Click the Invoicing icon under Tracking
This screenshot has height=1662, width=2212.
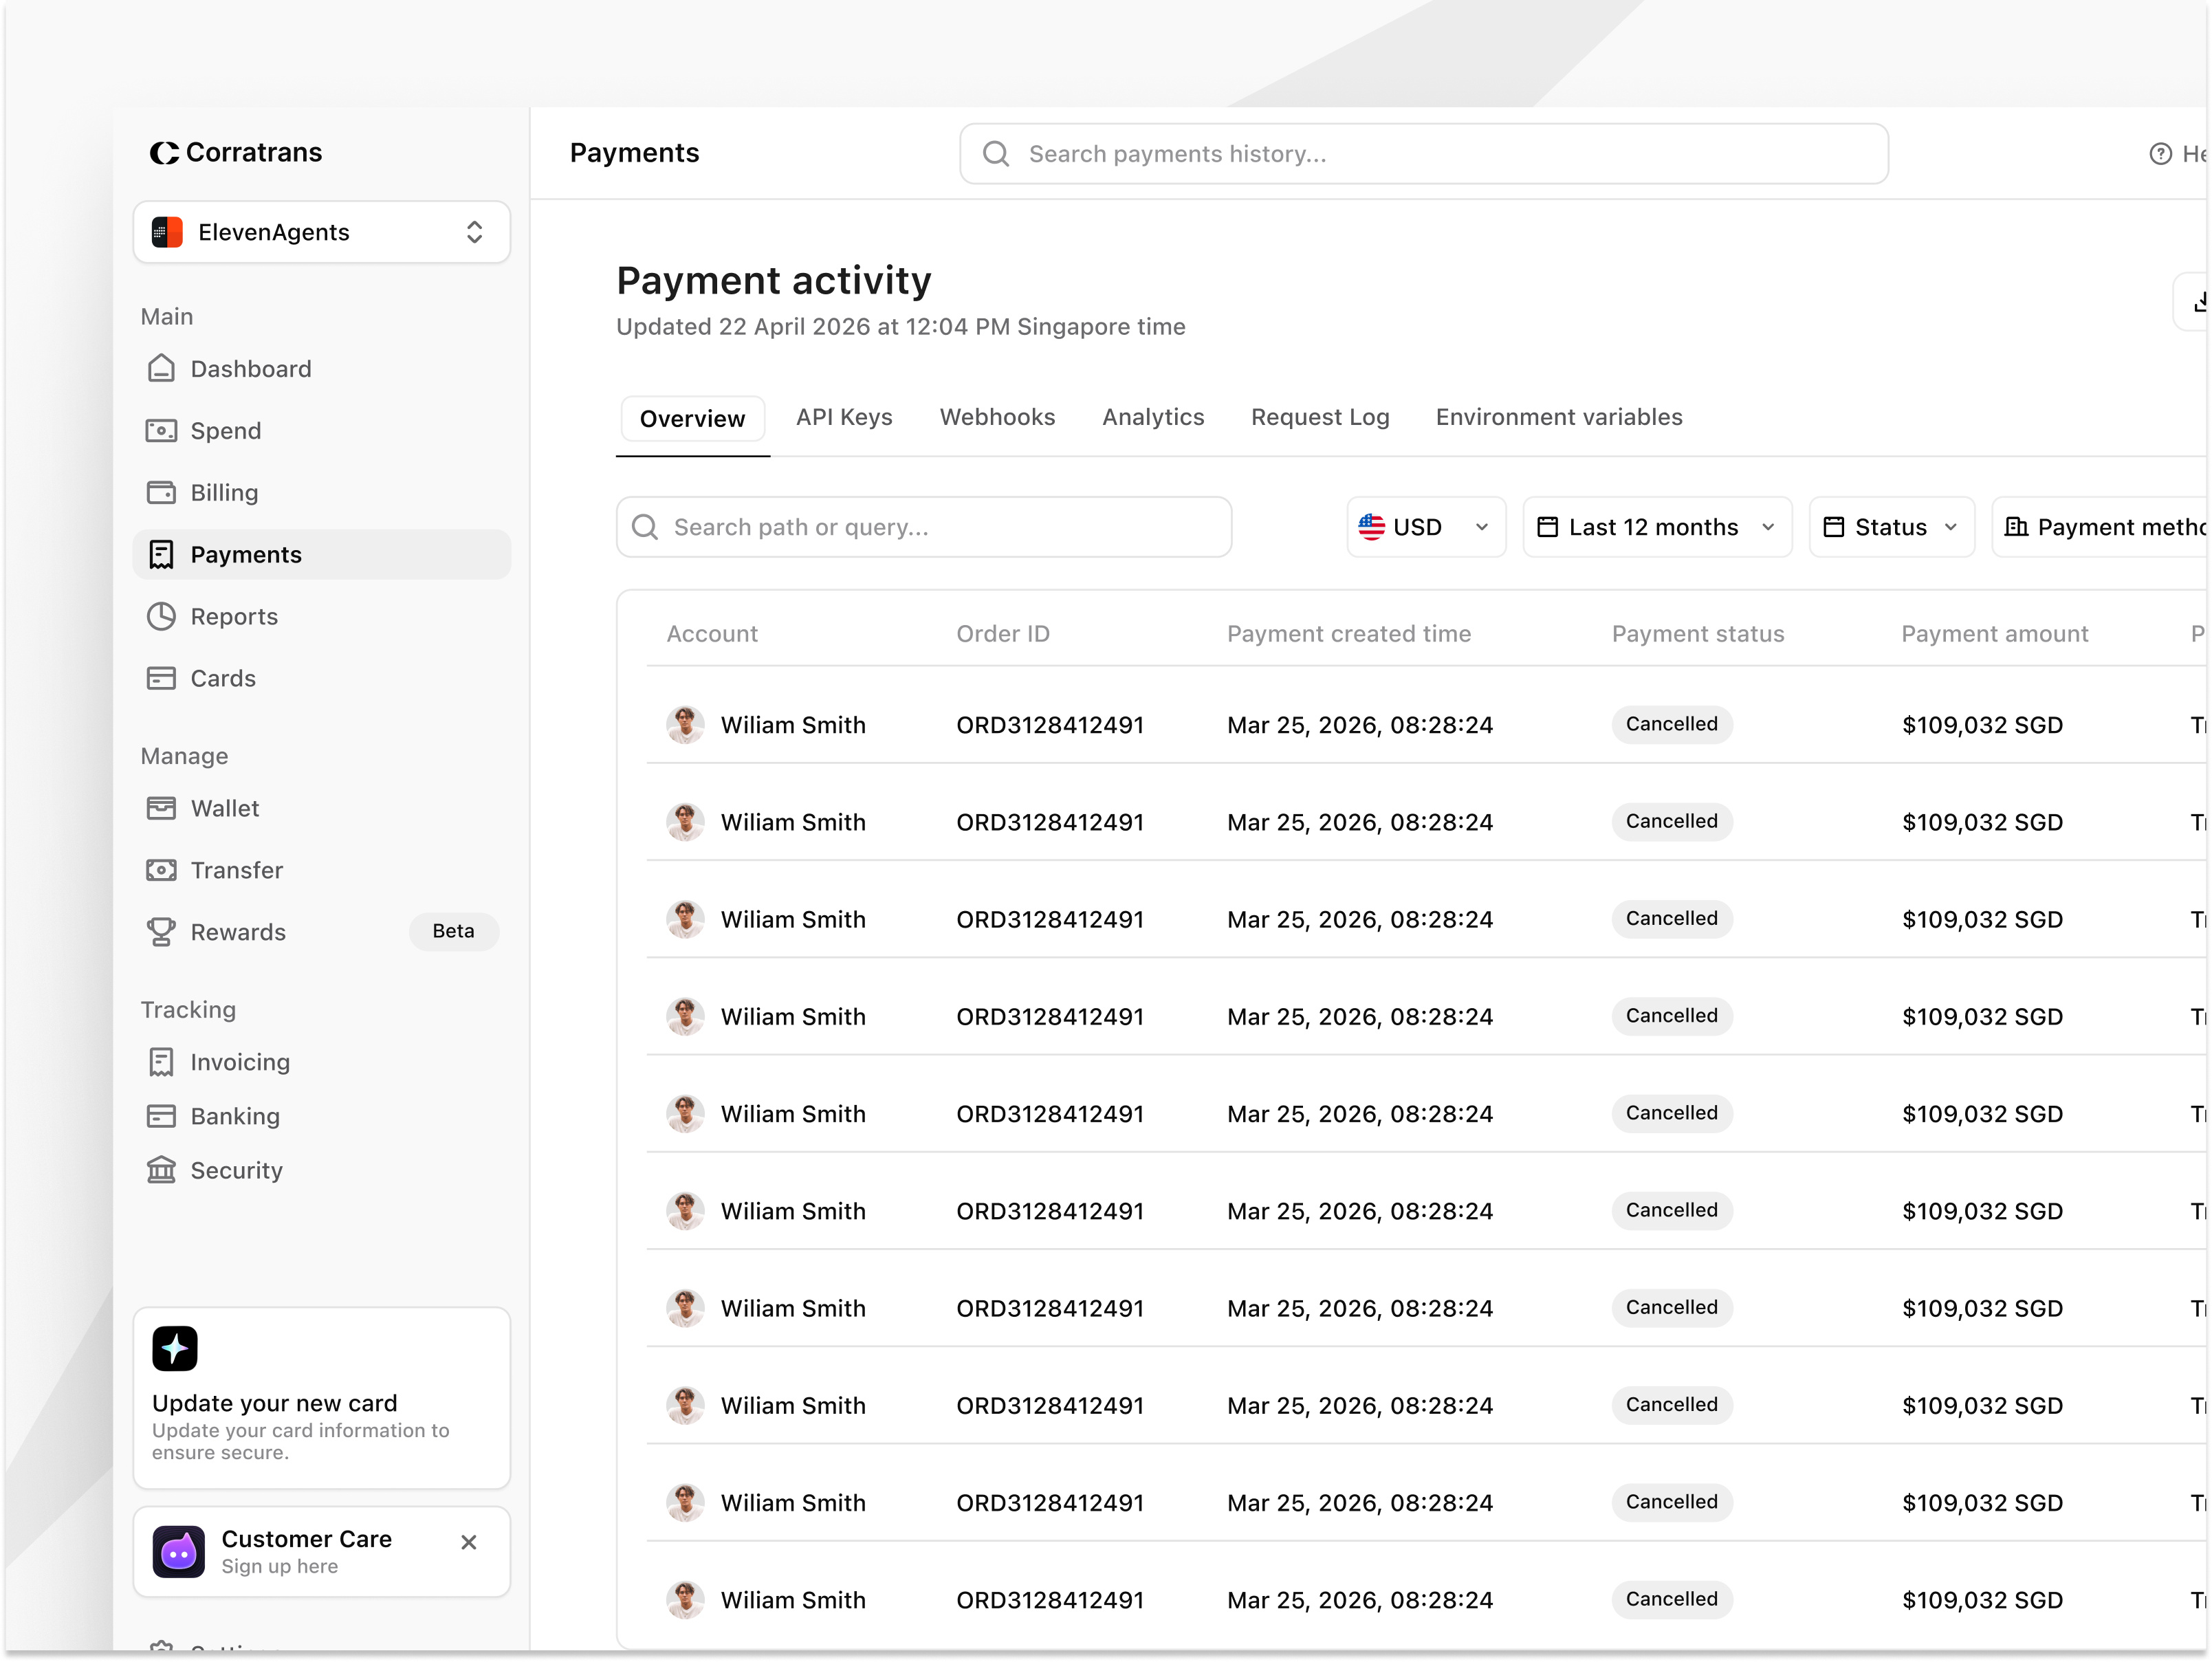click(x=161, y=1063)
